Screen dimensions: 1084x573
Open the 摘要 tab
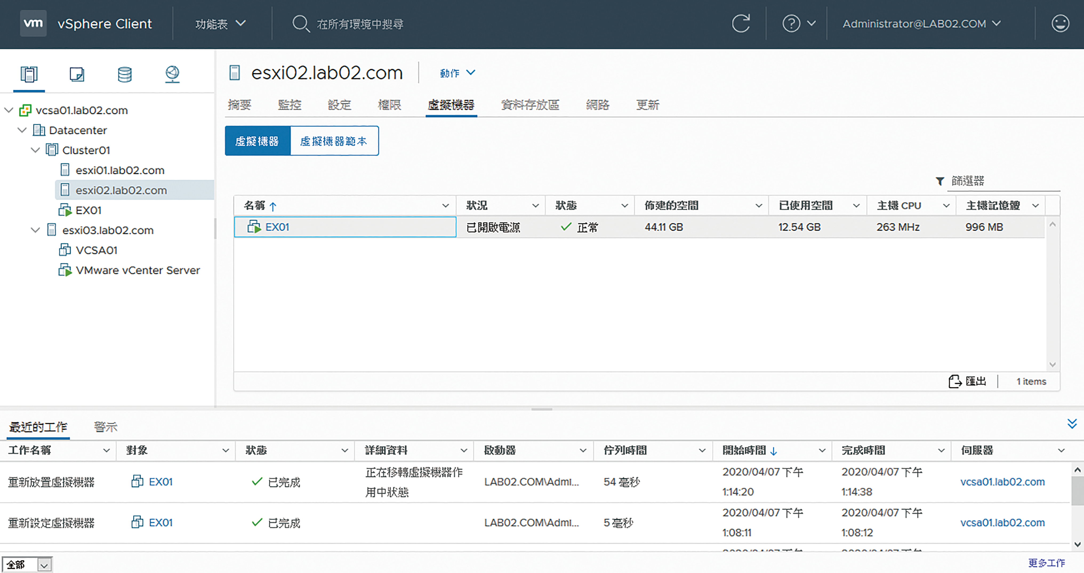click(239, 105)
